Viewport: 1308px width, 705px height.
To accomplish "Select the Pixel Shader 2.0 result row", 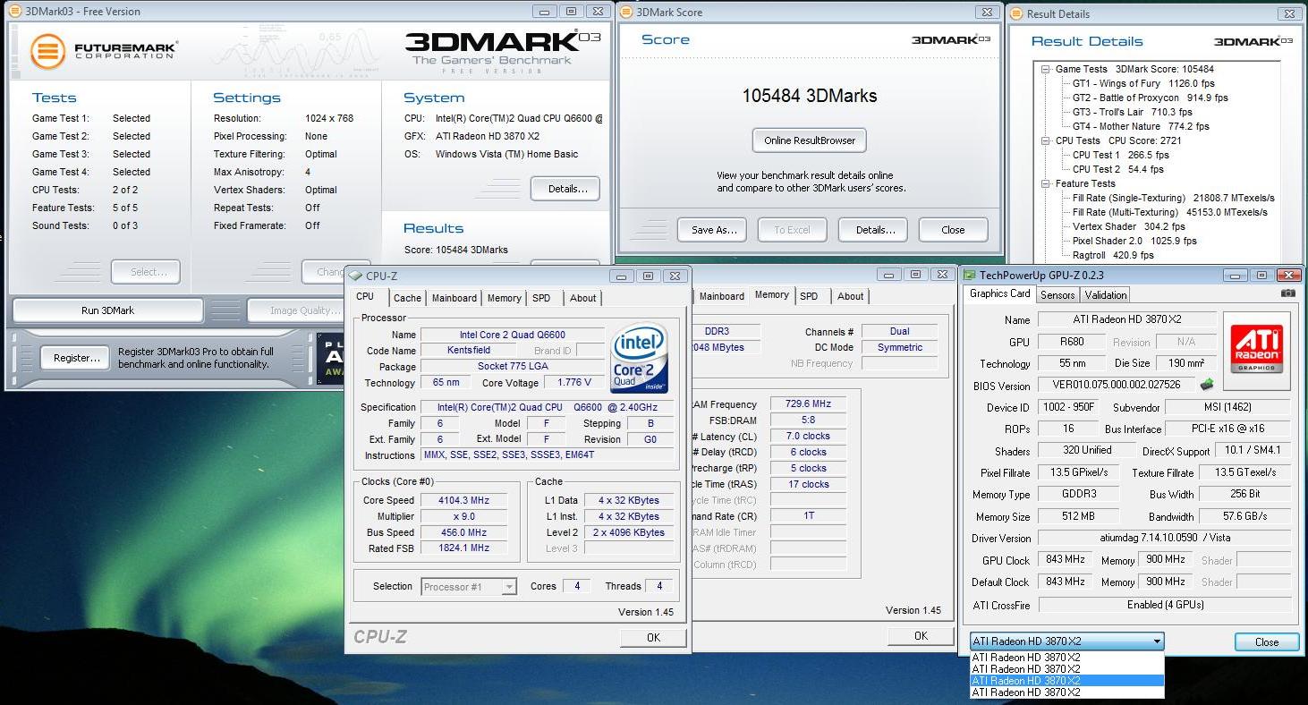I will (x=1134, y=241).
